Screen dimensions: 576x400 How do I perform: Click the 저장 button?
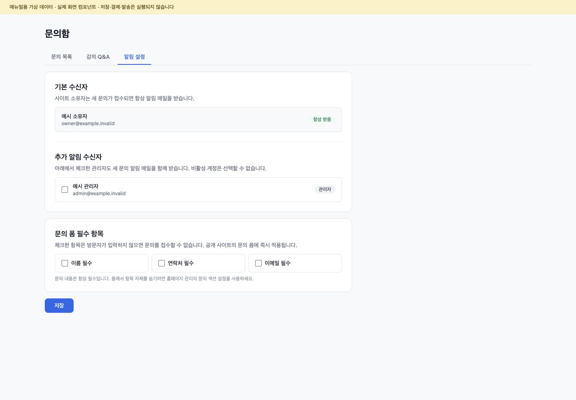pos(59,306)
